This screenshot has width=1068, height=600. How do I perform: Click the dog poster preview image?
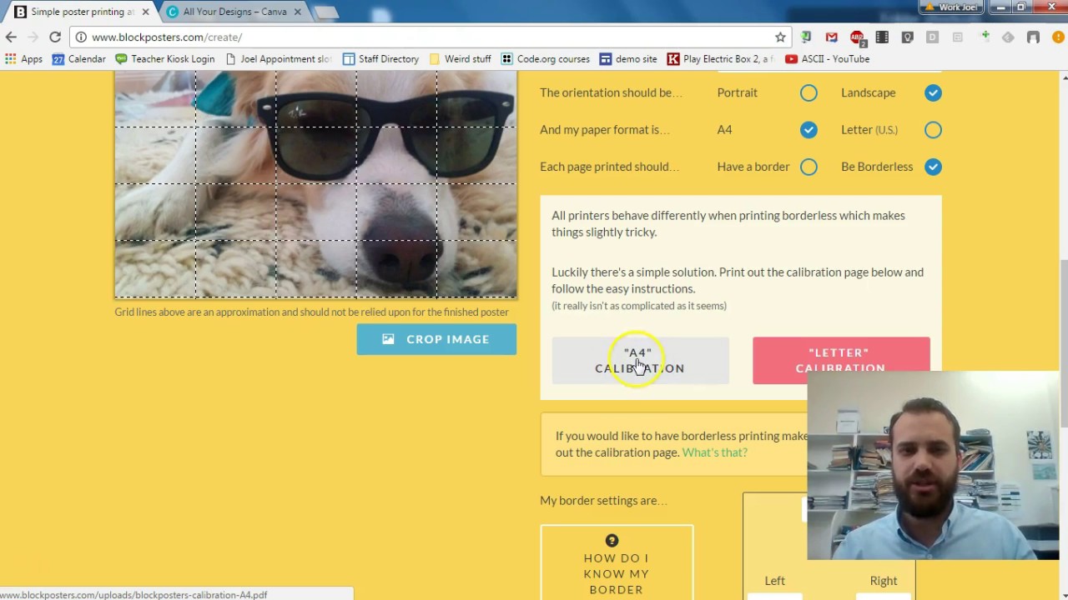tap(315, 184)
